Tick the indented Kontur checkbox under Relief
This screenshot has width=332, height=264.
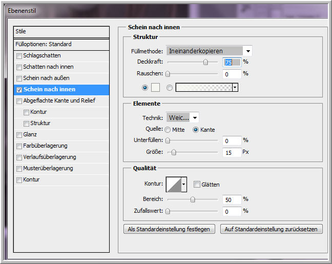pos(26,112)
